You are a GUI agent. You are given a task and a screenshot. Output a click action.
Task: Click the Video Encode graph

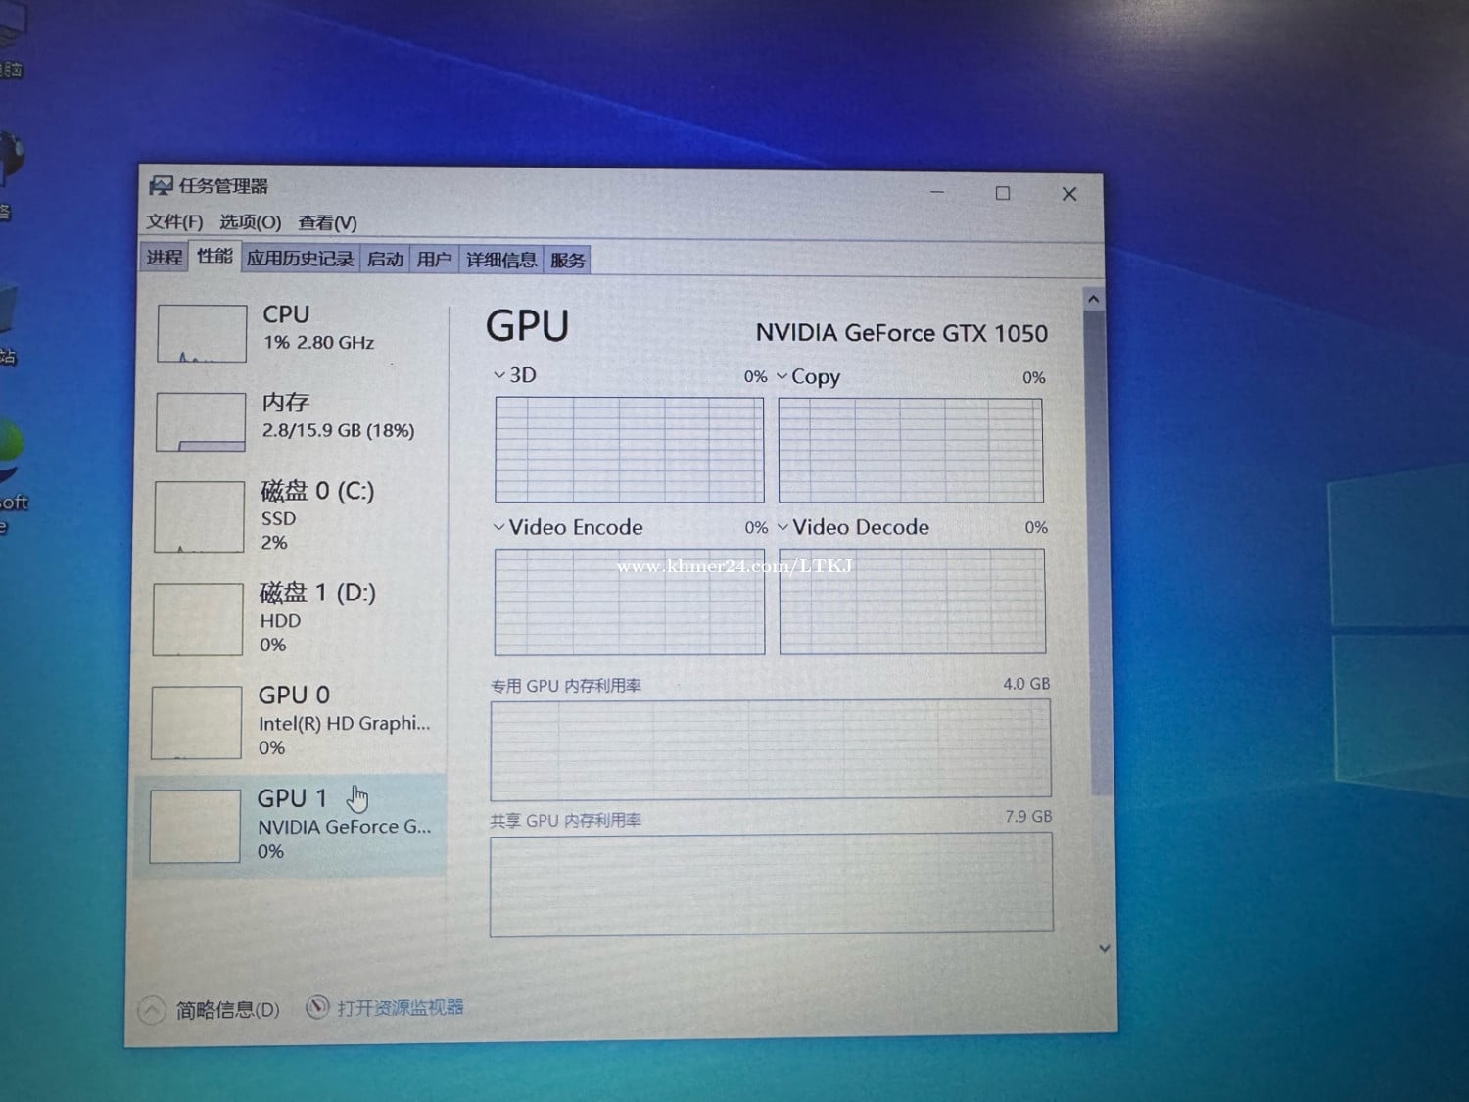pos(630,601)
